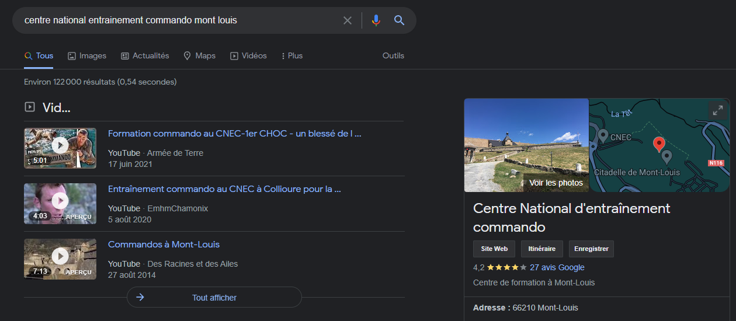This screenshot has height=321, width=736.
Task: Click Voir les photos on place image
Action: (556, 183)
